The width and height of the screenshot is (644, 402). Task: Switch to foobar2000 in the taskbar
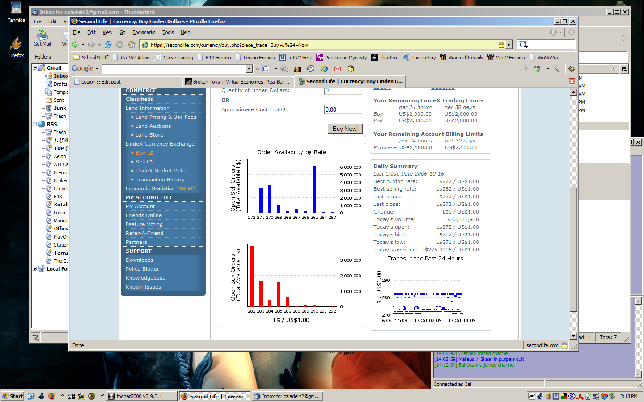pos(141,396)
